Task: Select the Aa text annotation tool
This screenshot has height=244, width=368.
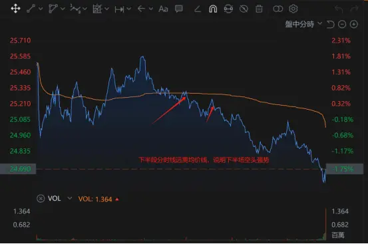Action: [163, 9]
